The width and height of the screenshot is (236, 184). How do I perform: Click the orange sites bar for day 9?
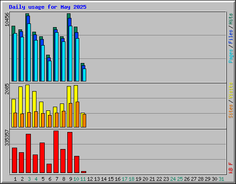pyautogui.click(x=71, y=115)
